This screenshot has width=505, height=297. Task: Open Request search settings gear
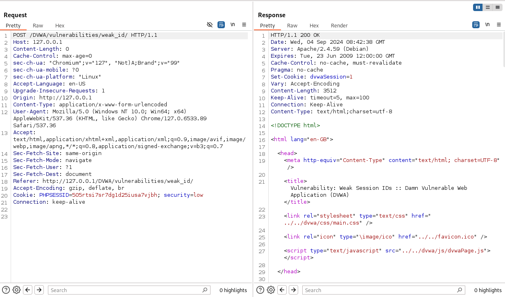[x=16, y=290]
